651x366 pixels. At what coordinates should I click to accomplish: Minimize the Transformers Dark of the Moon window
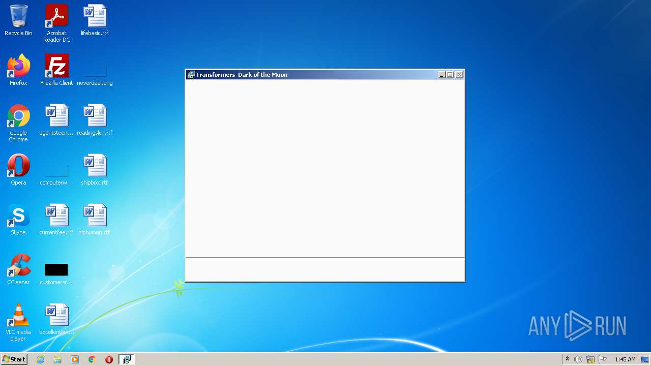(441, 75)
